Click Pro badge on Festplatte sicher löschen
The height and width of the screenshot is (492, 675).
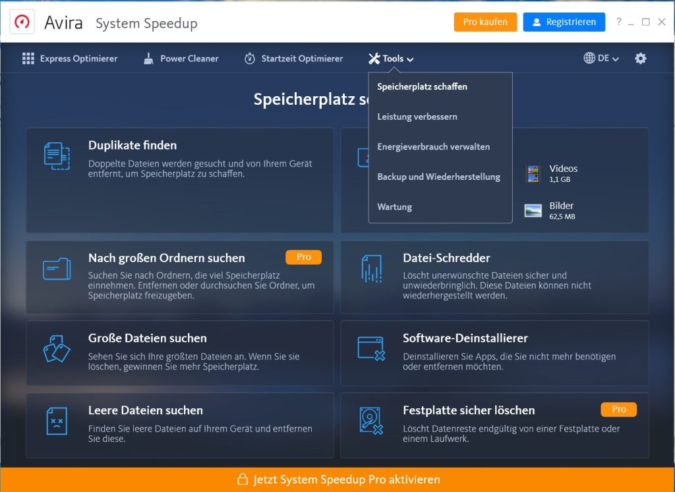coord(618,409)
